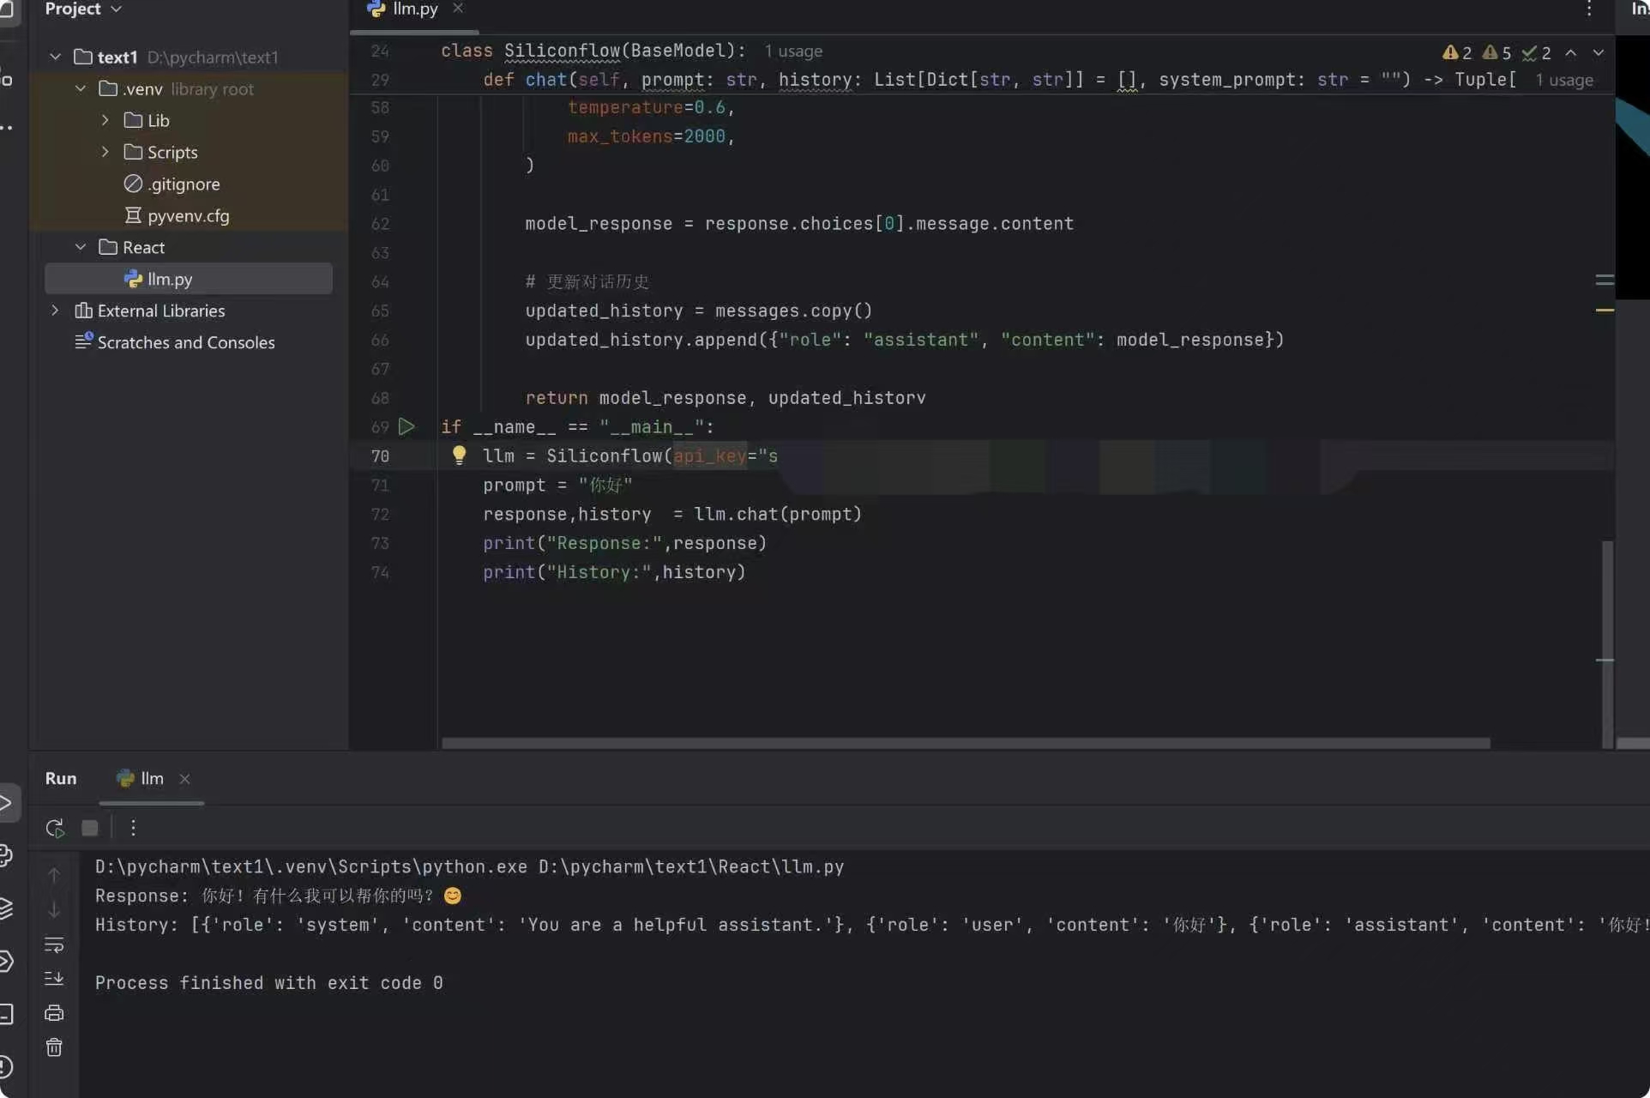Click the green run gutter arrow

(x=406, y=426)
